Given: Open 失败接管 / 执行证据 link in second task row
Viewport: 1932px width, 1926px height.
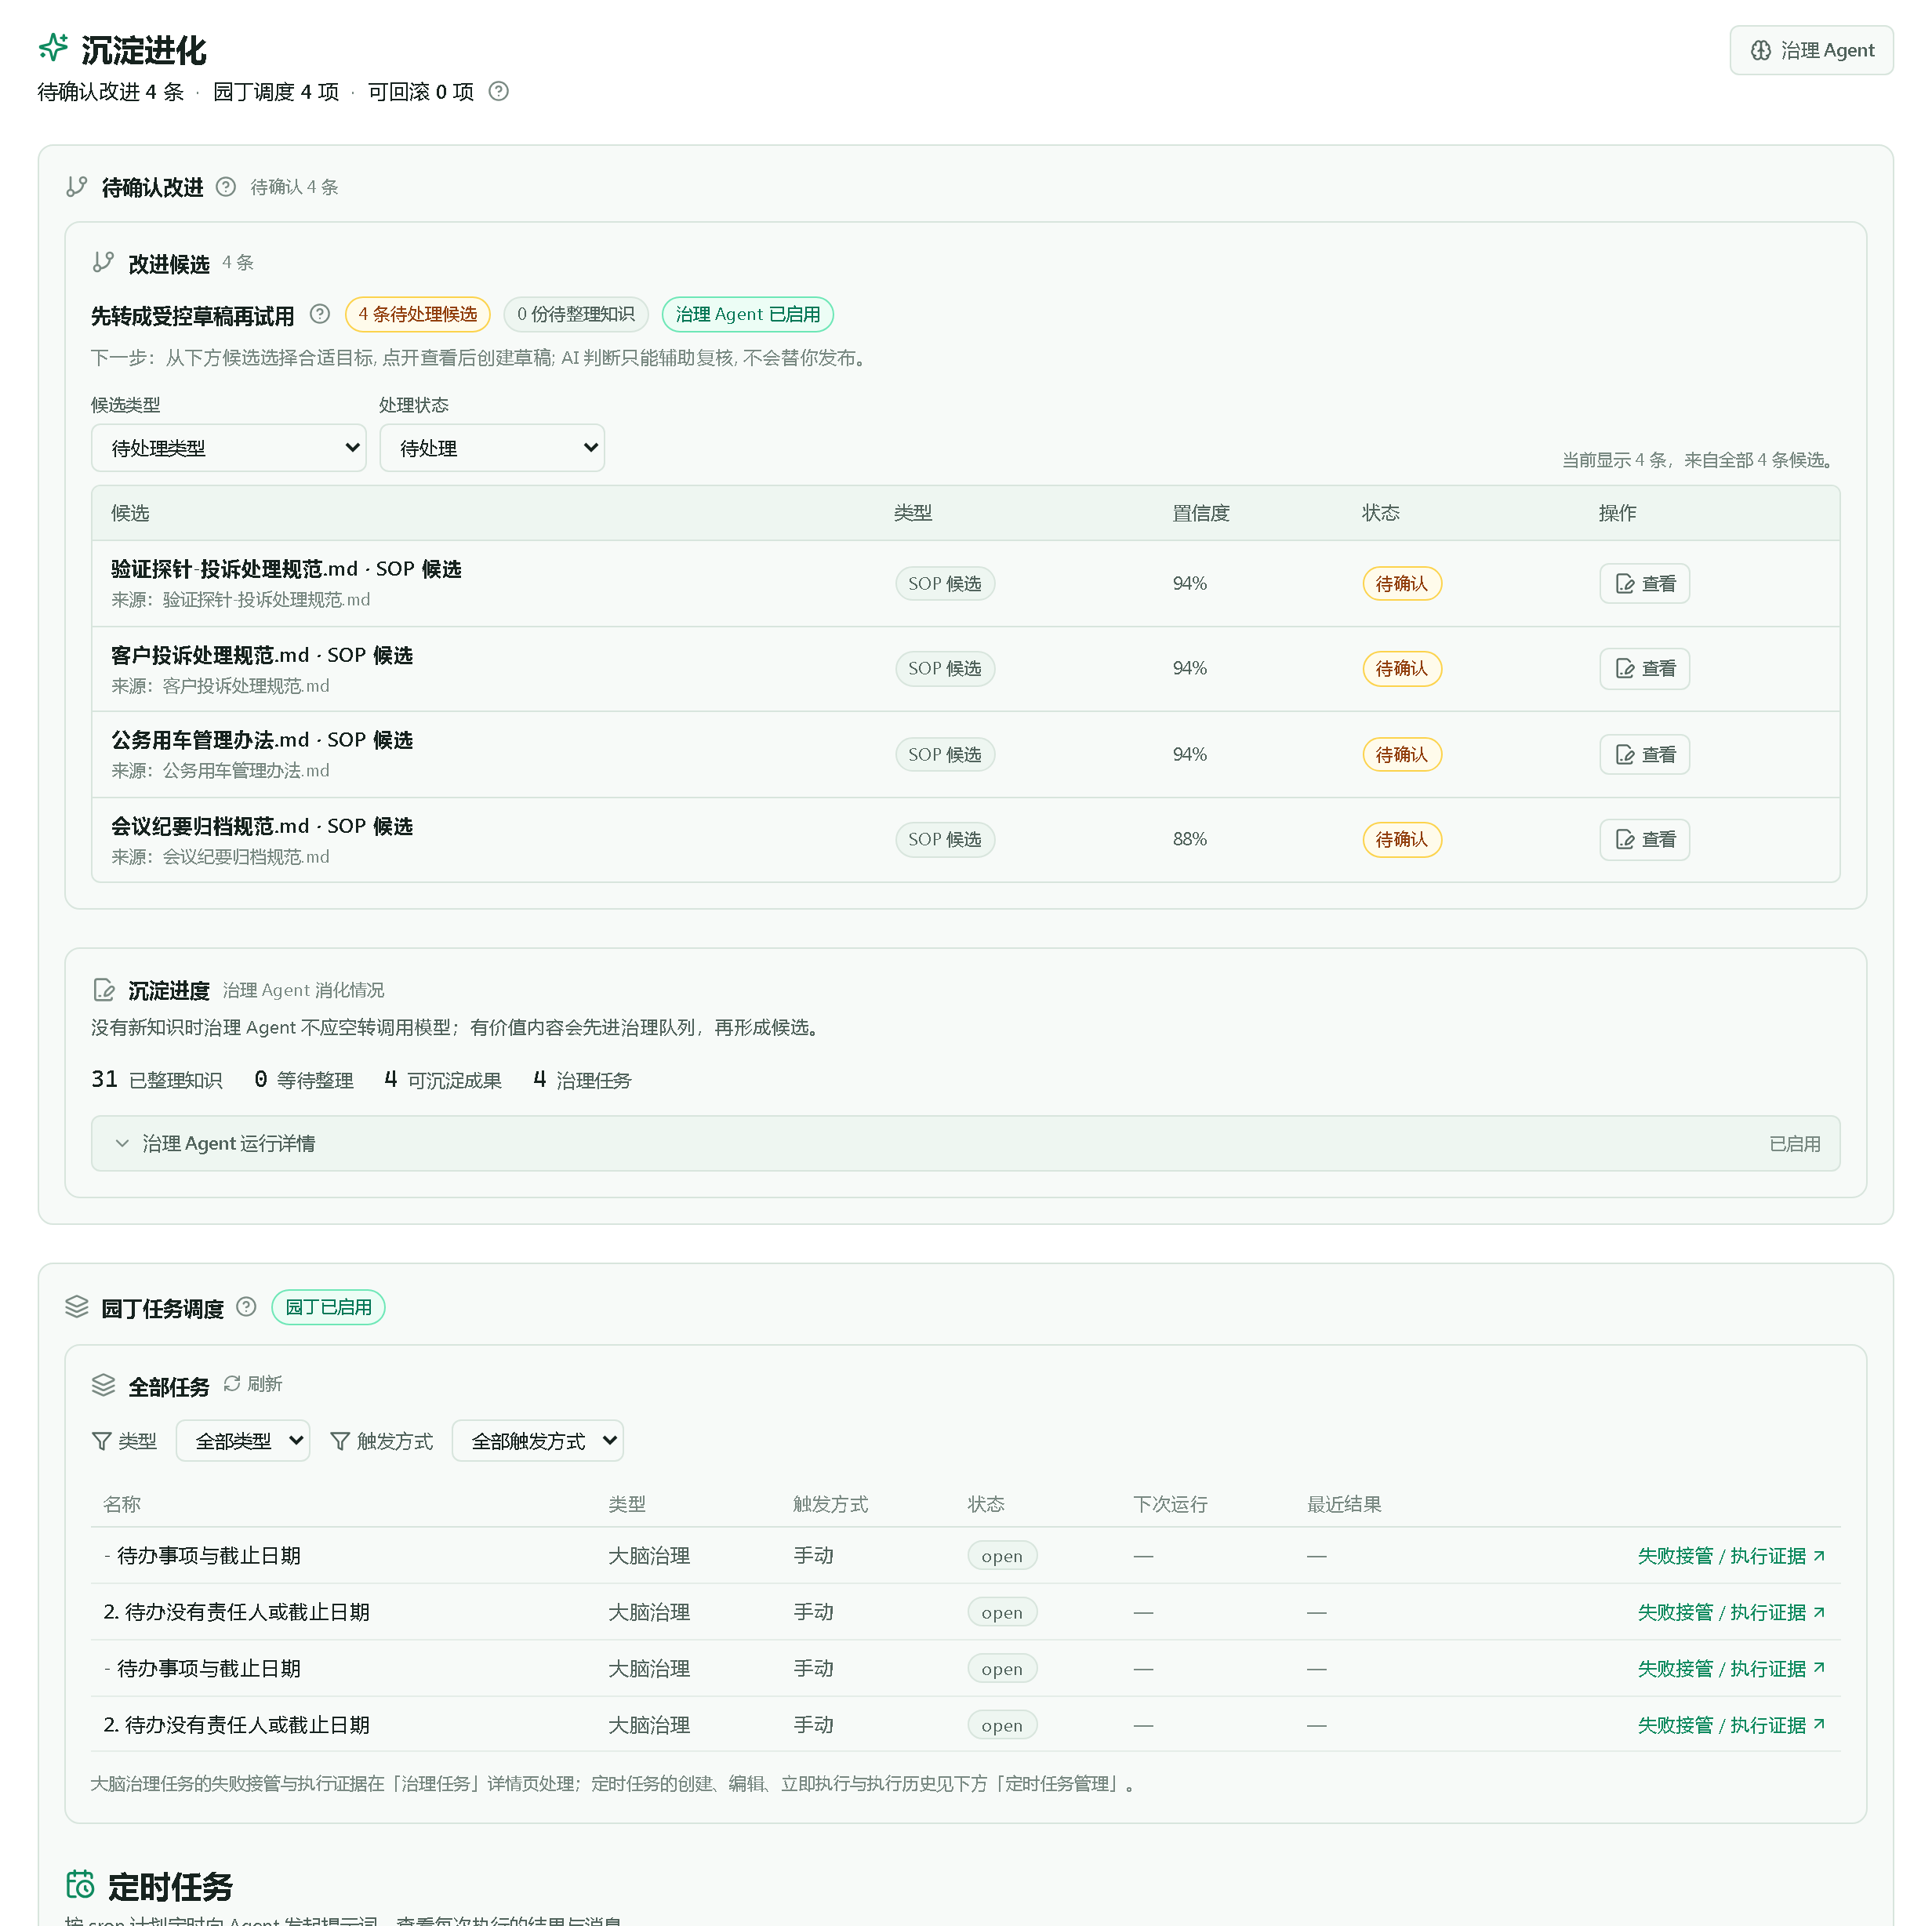Looking at the screenshot, I should pyautogui.click(x=1731, y=1613).
